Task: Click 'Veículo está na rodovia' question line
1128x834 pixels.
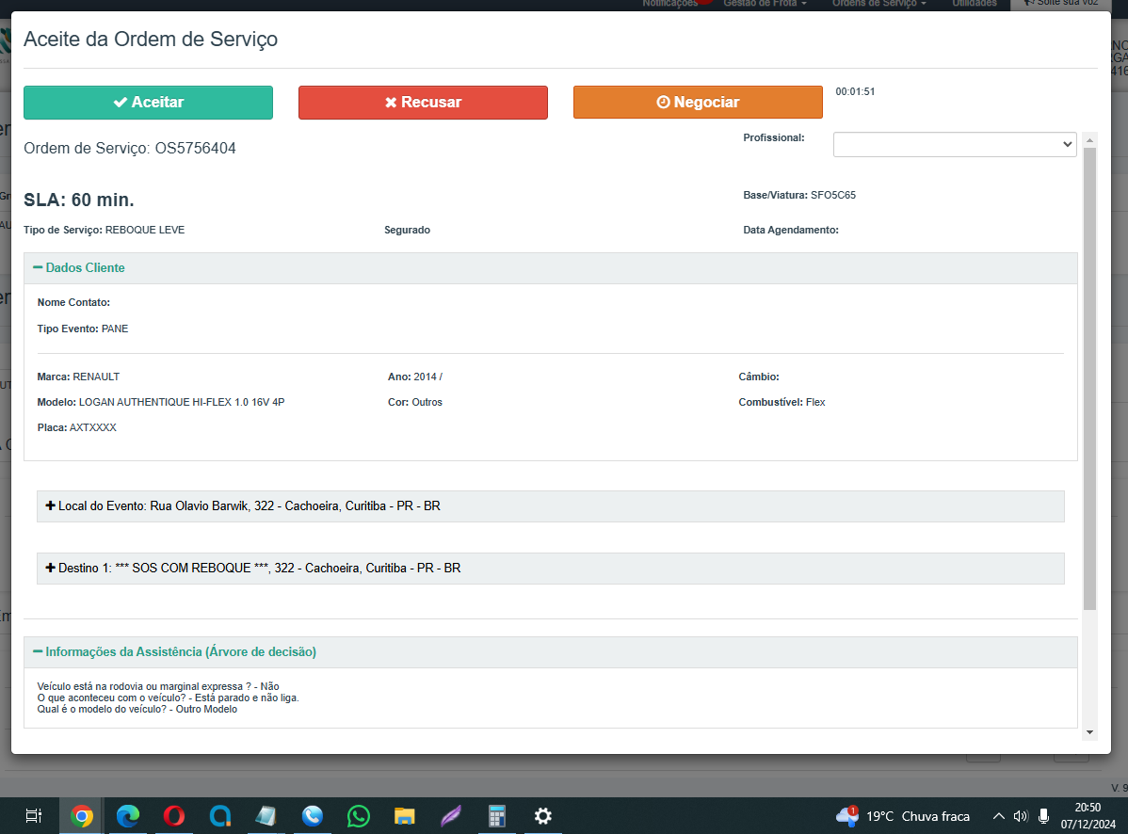Action: 158,686
